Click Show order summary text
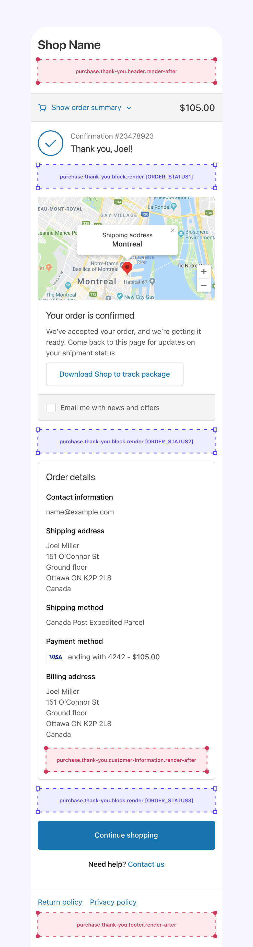 pyautogui.click(x=86, y=108)
